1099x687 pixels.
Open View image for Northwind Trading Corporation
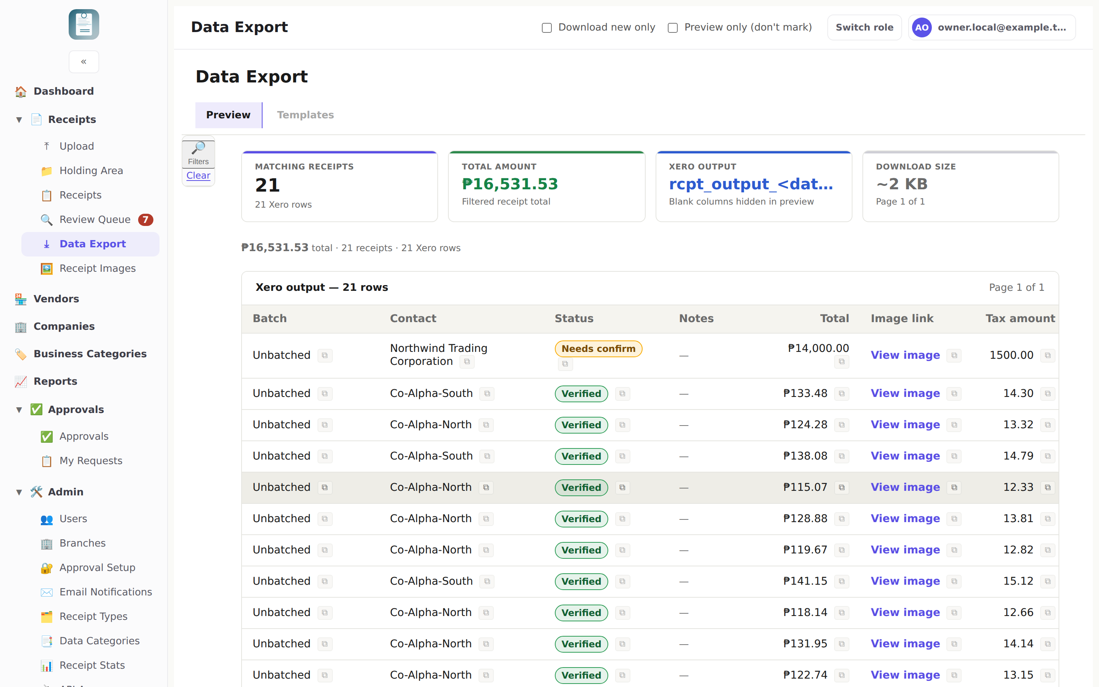905,355
